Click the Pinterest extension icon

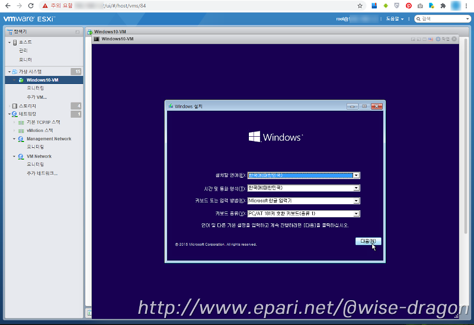[x=409, y=6]
